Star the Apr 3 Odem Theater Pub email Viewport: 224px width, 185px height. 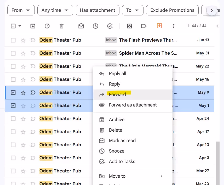point(23,158)
